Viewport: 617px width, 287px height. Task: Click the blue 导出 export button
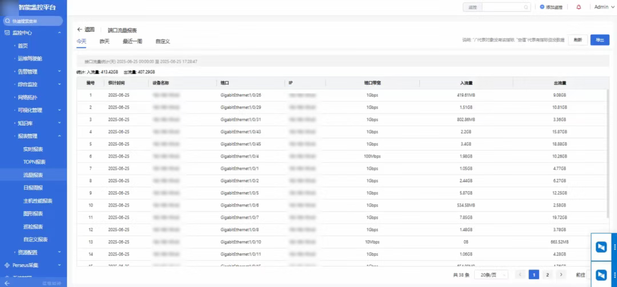pyautogui.click(x=599, y=40)
